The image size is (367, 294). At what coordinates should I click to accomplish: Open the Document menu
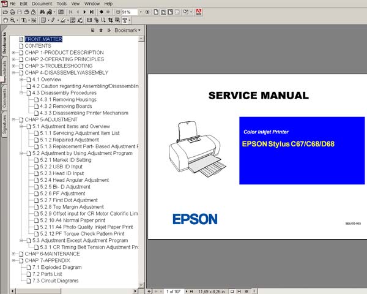[42, 4]
